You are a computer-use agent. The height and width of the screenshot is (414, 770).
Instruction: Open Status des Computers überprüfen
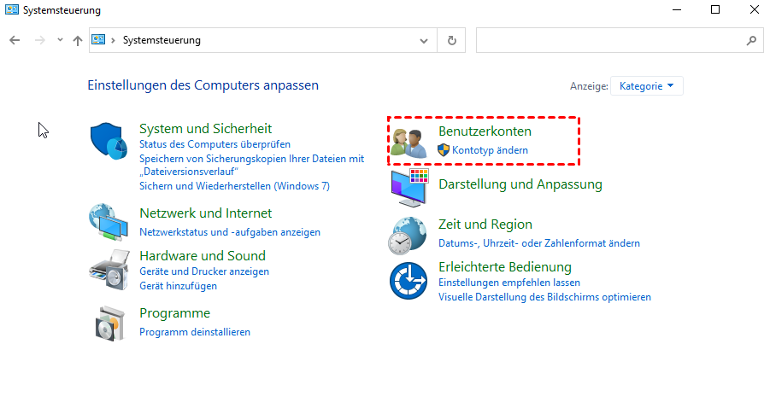[215, 144]
